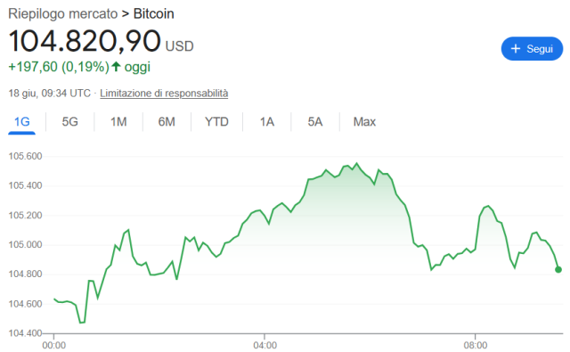Click the 104.820,90 price value
Image resolution: width=570 pixels, height=352 pixels.
(x=85, y=41)
